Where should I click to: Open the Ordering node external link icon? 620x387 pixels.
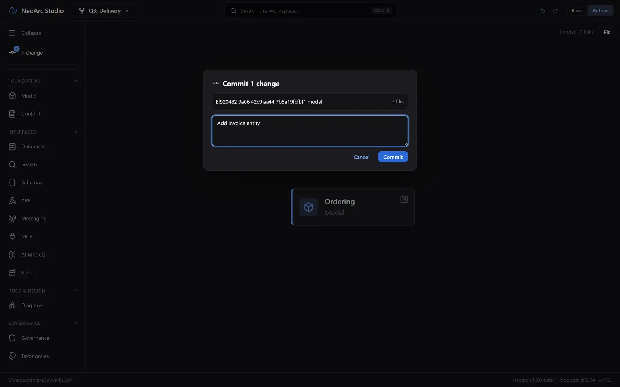[404, 199]
